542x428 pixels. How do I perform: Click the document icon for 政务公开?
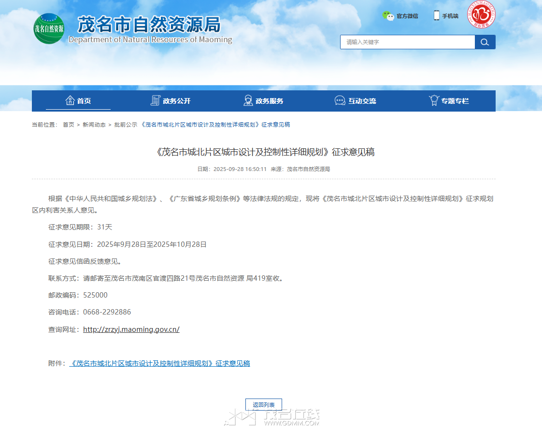155,100
